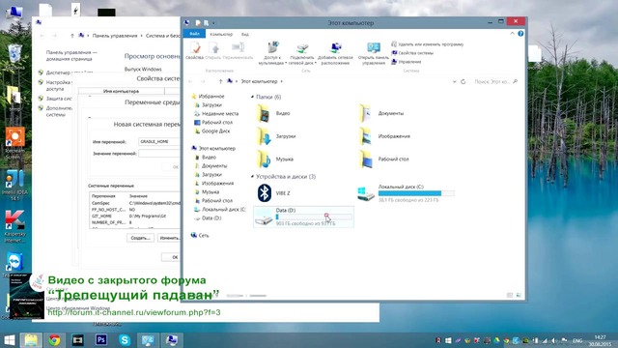
Task: Select ComSpec row in system variables
Action: click(135, 203)
